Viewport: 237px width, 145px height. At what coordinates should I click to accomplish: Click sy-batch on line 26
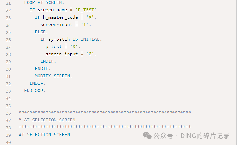(x=59, y=39)
